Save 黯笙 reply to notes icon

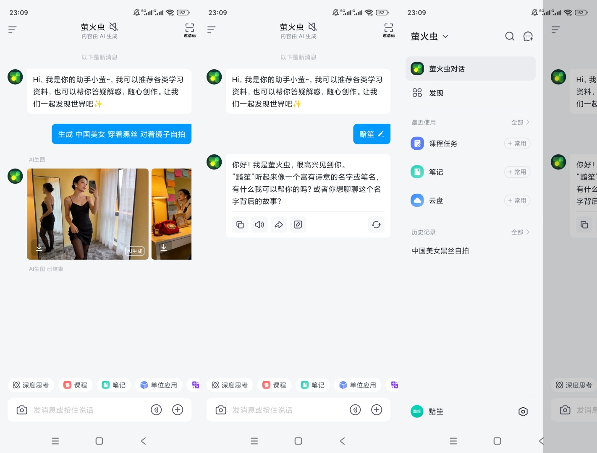(298, 225)
